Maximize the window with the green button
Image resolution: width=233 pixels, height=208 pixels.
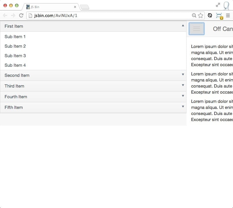click(17, 6)
